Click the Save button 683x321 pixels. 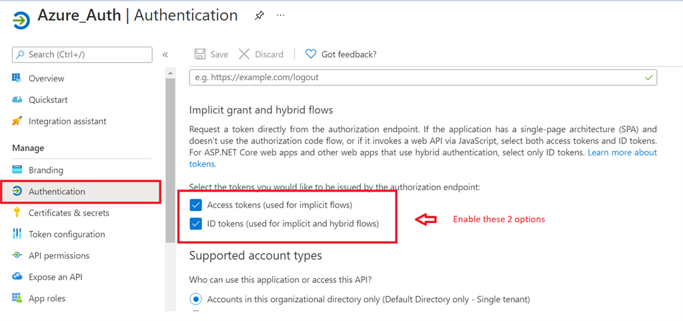[211, 55]
